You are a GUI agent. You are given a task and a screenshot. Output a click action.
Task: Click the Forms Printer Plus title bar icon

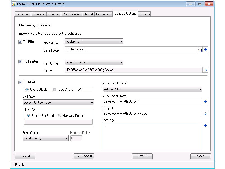tap(13, 4)
